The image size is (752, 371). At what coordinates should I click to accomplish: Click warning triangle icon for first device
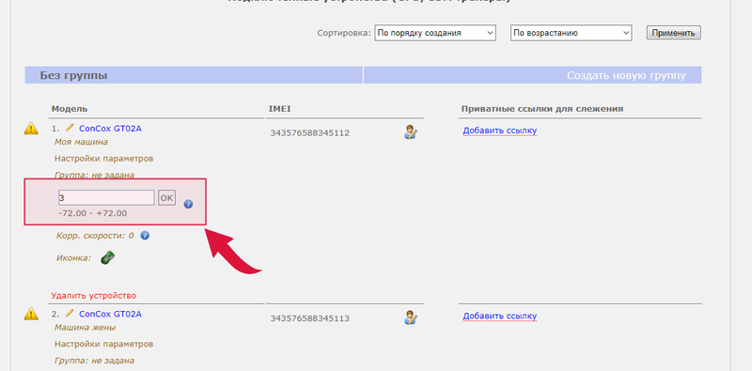click(31, 129)
